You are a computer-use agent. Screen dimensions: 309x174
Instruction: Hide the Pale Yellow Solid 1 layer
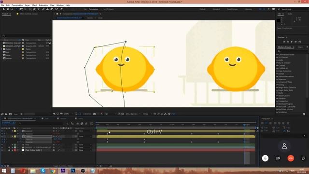2,150
